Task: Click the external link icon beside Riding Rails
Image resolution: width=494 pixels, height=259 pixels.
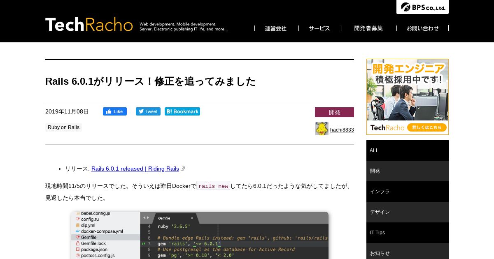Action: (x=183, y=169)
